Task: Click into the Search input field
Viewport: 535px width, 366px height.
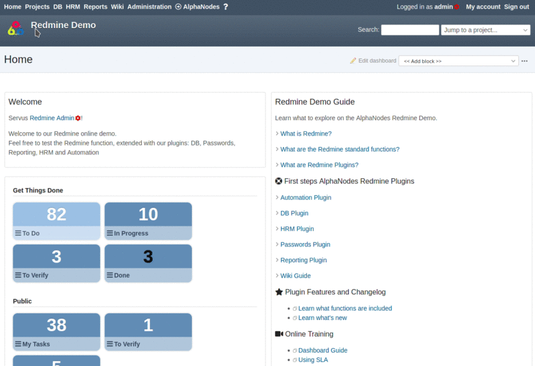Action: pos(409,30)
